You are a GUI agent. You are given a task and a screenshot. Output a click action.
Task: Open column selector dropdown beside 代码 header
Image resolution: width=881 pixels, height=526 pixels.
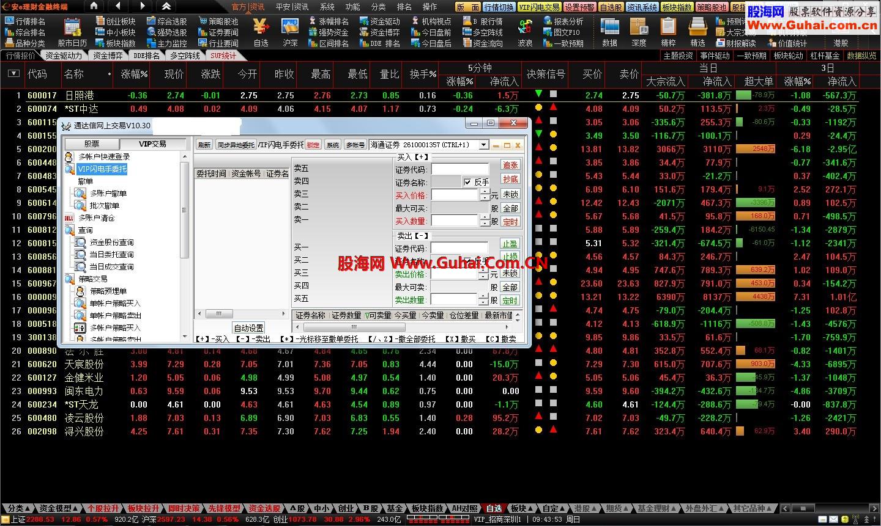13,74
